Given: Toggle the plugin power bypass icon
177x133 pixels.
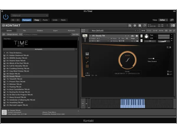Looking at the screenshot, I should pos(6,17).
